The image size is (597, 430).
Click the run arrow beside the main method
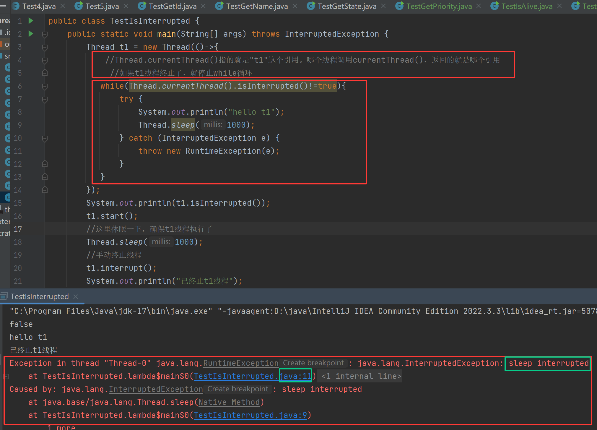click(31, 34)
